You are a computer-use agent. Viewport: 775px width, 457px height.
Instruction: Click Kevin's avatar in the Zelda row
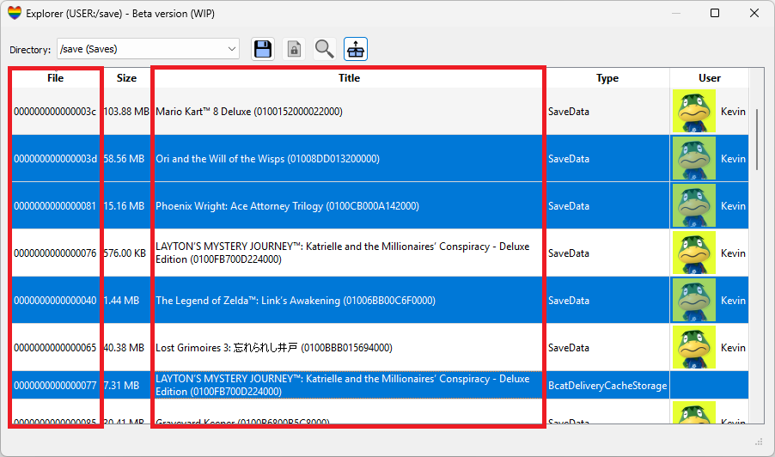click(694, 300)
